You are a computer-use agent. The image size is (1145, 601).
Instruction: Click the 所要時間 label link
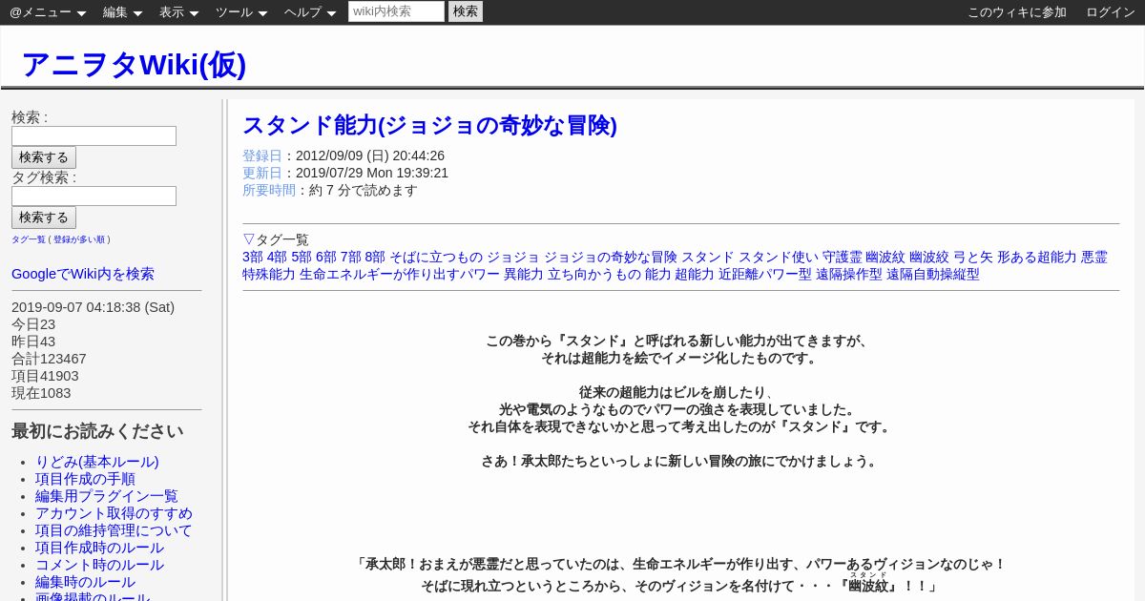coord(269,190)
